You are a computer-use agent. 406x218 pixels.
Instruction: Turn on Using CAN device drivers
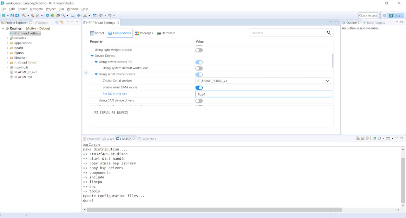199,101
